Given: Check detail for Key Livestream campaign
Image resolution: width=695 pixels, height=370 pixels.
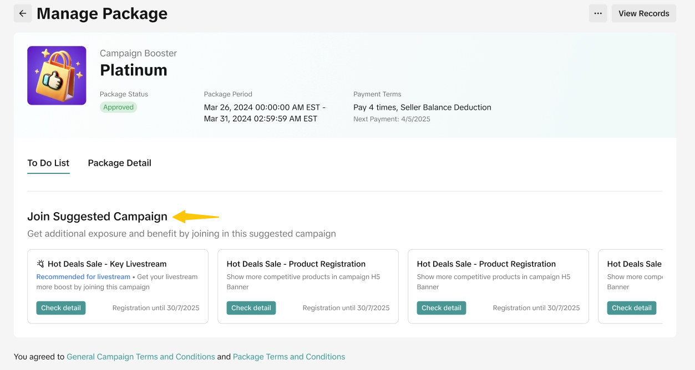Looking at the screenshot, I should pos(61,308).
